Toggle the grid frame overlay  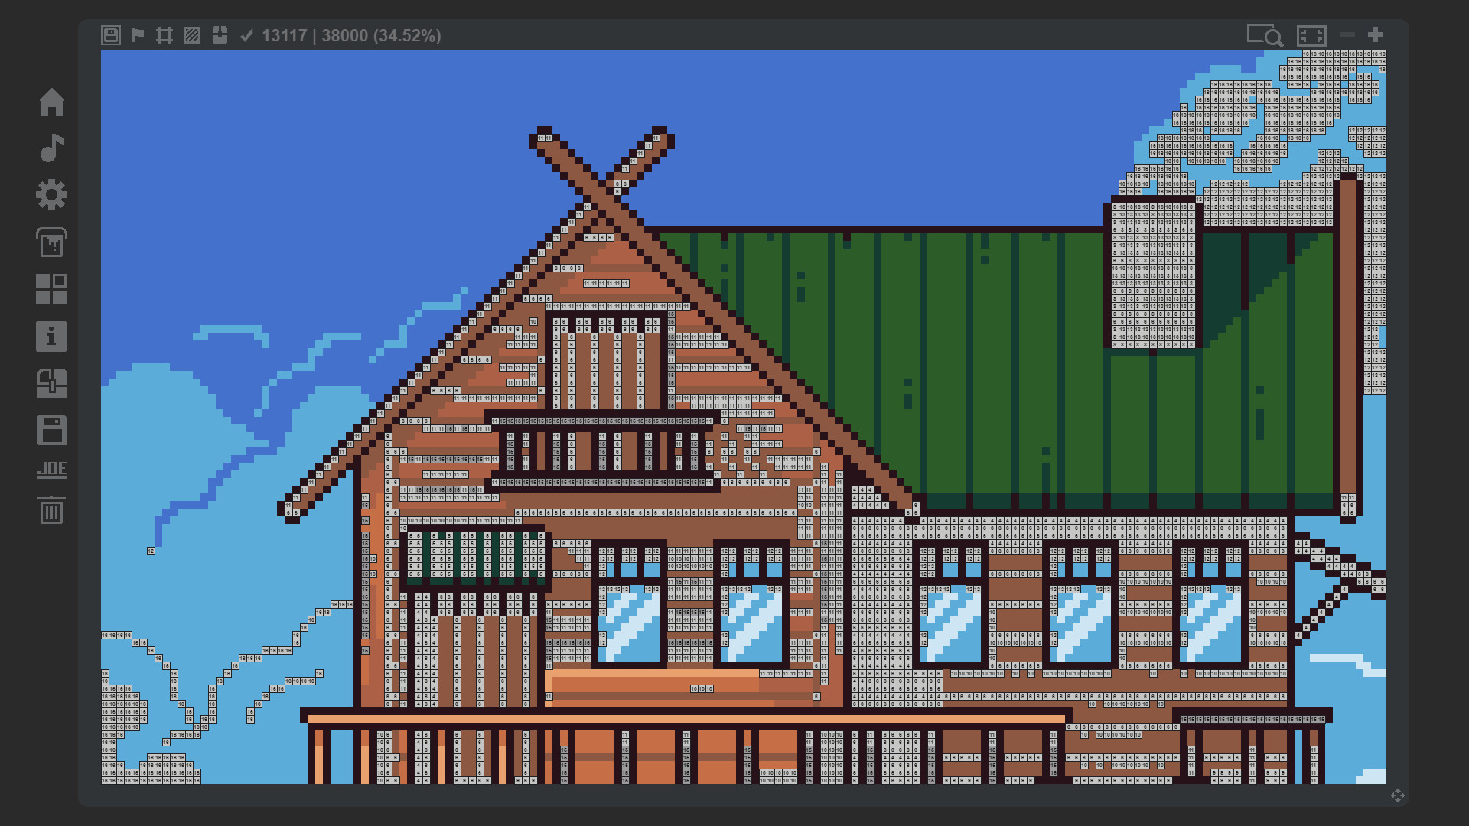163,34
